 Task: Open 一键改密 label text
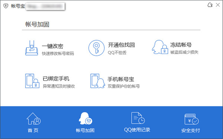(x=53, y=46)
